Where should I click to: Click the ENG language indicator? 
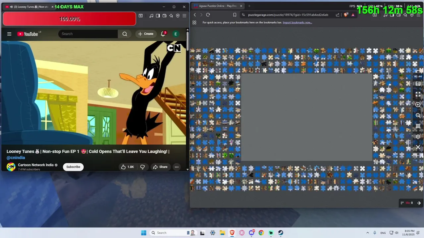click(383, 233)
